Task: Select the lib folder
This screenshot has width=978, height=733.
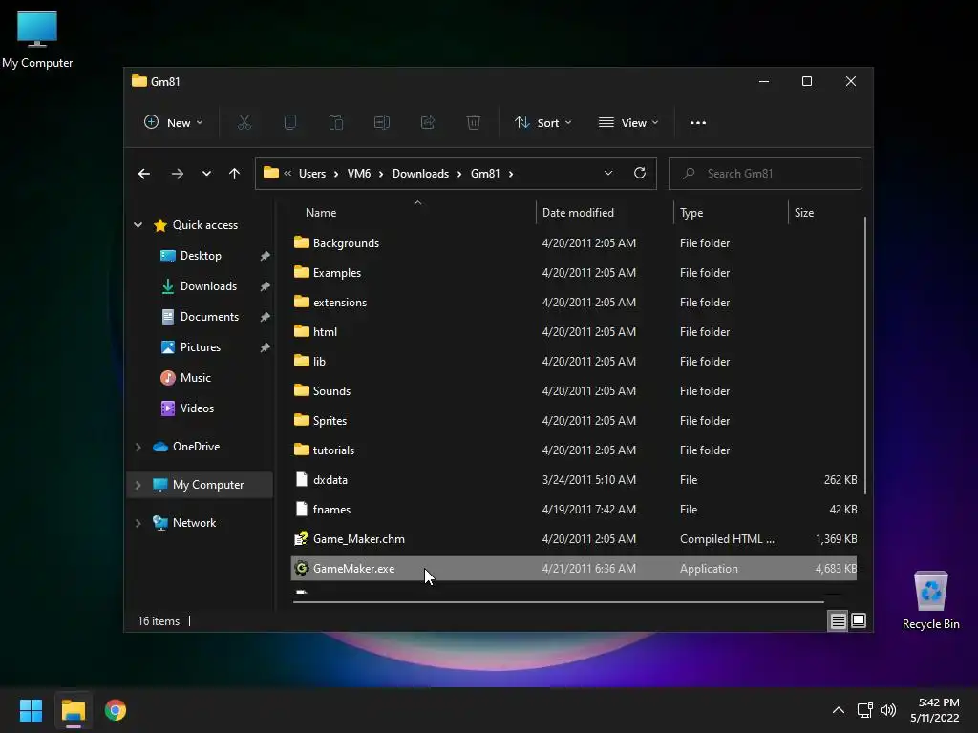Action: click(574, 362)
